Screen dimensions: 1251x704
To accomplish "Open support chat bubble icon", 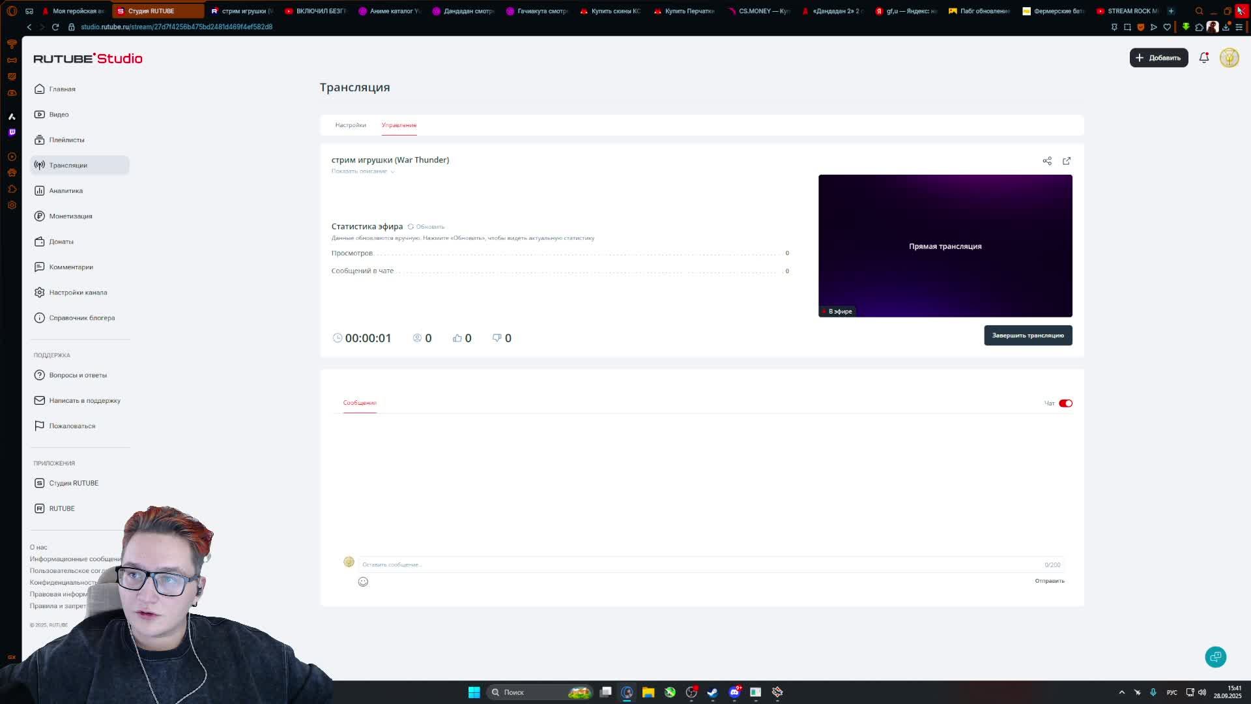I will tap(1215, 657).
